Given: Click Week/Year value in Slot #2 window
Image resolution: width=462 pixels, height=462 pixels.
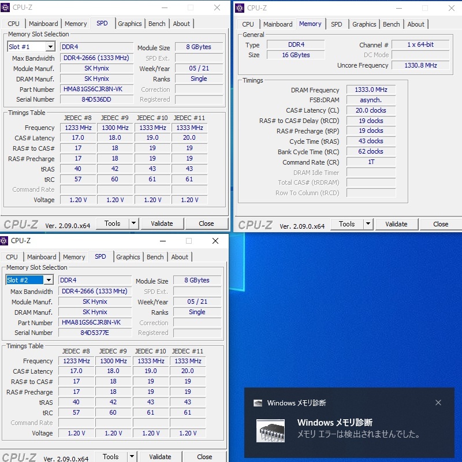Looking at the screenshot, I should [197, 301].
